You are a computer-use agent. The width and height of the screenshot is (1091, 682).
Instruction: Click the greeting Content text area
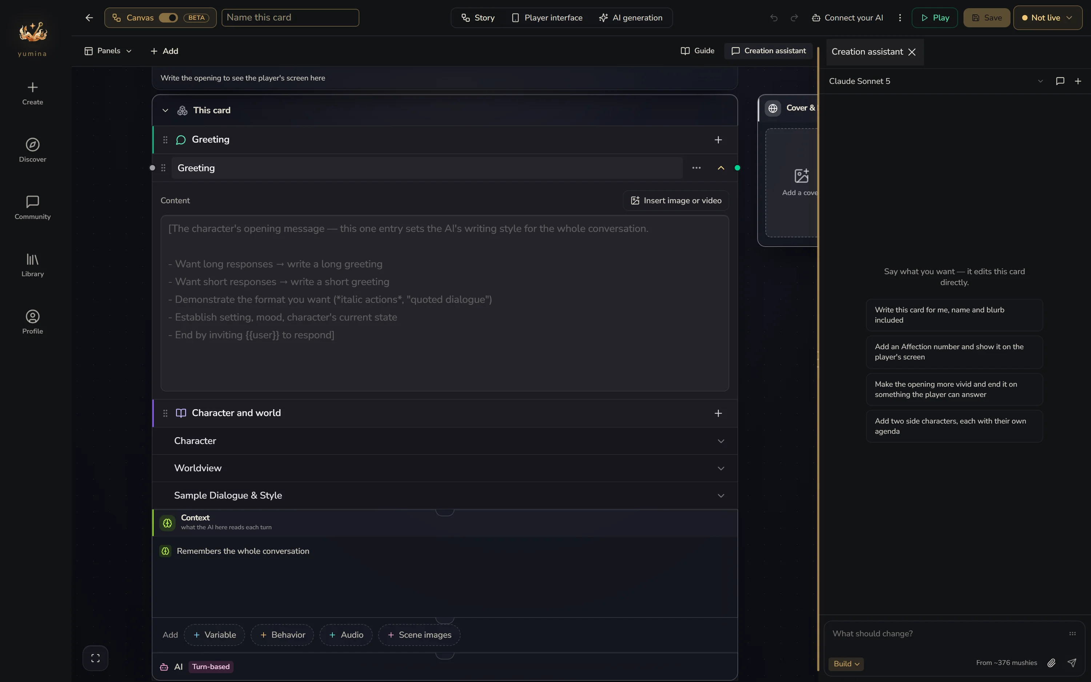click(444, 303)
